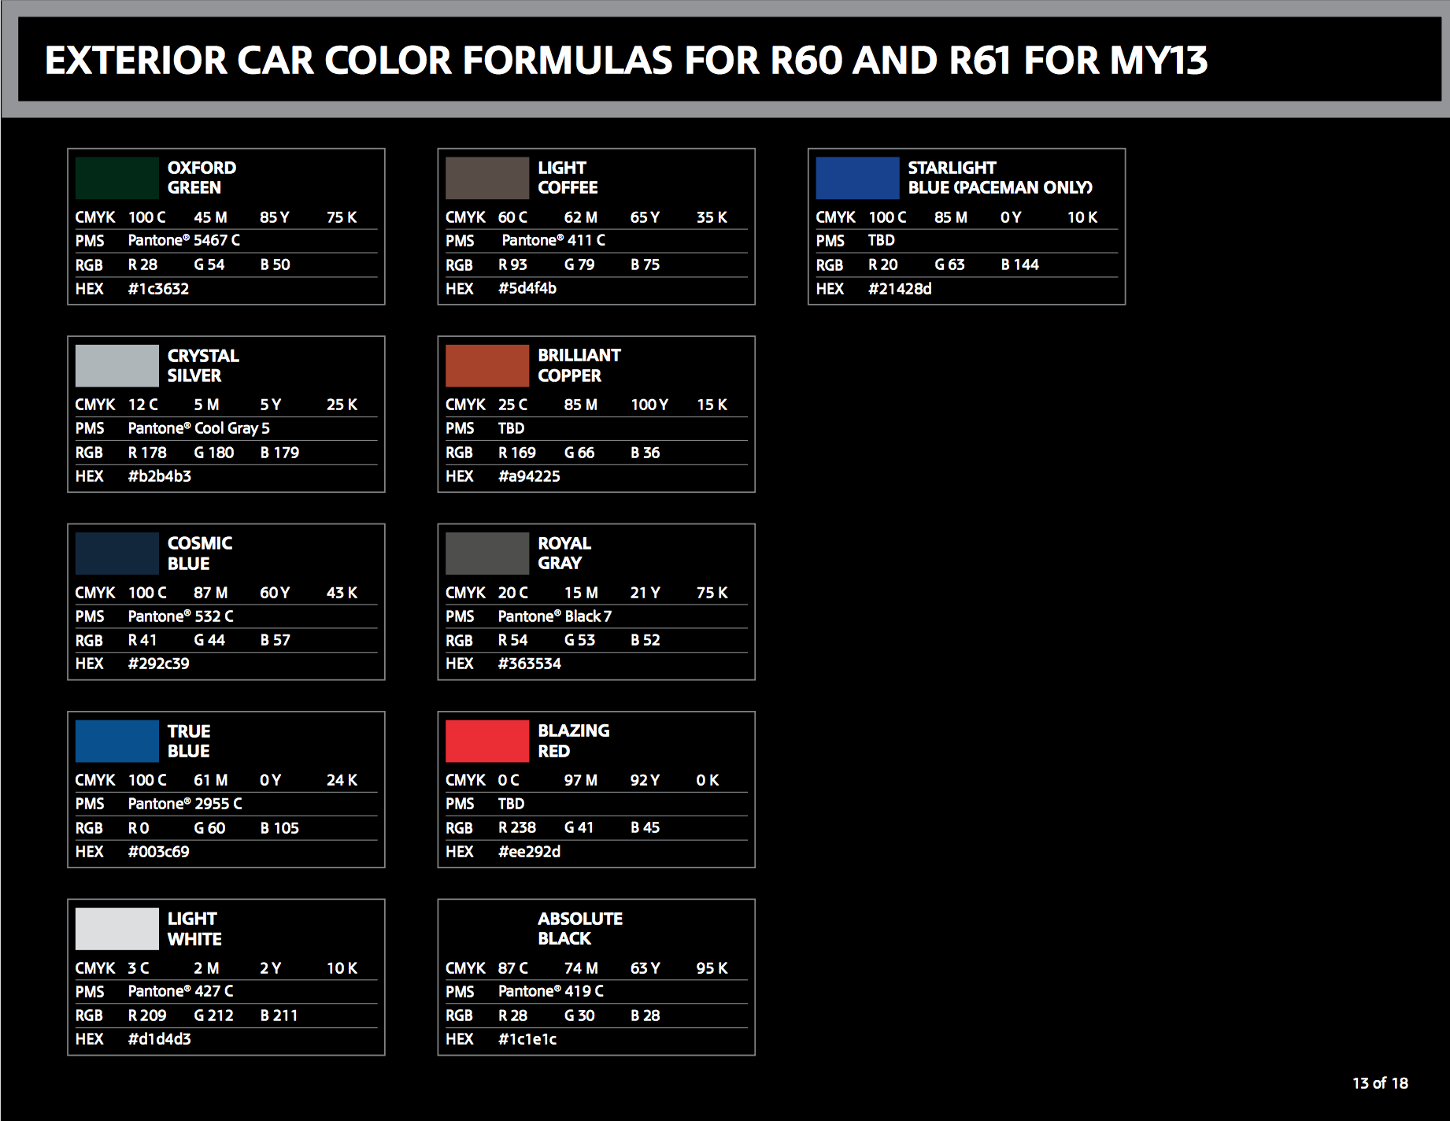Click the Starlight Blue HEX #21428d
The height and width of the screenshot is (1121, 1450).
[x=900, y=289]
